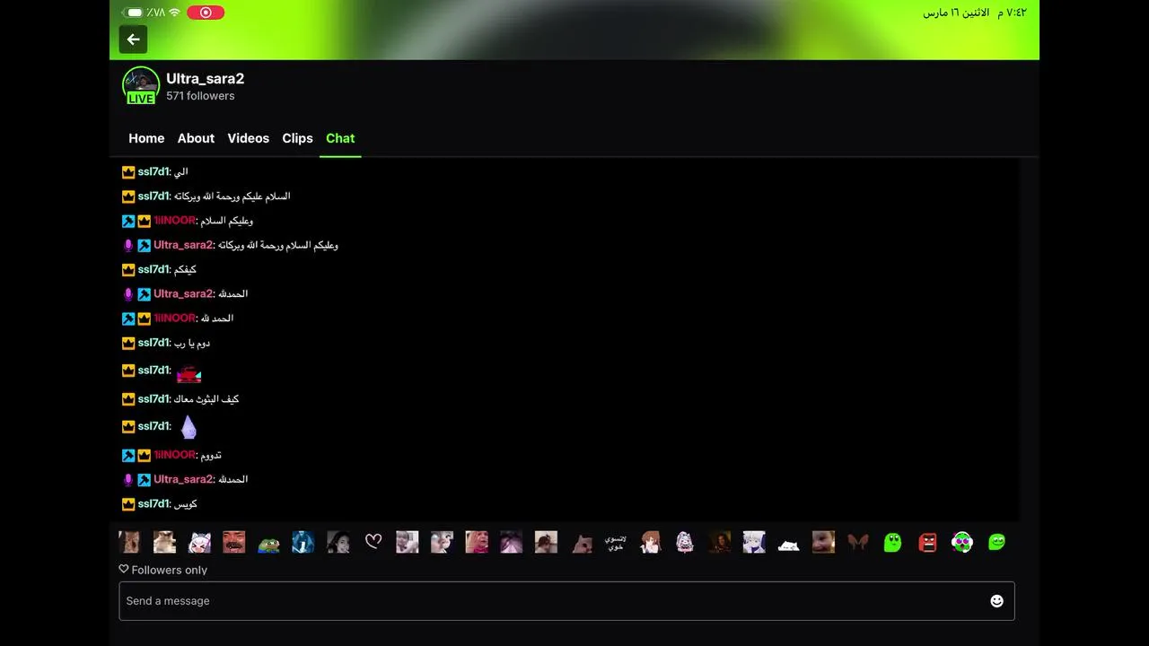1149x646 pixels.
Task: Insert the white-haired cat-ear anime girl emote
Action: 199,542
